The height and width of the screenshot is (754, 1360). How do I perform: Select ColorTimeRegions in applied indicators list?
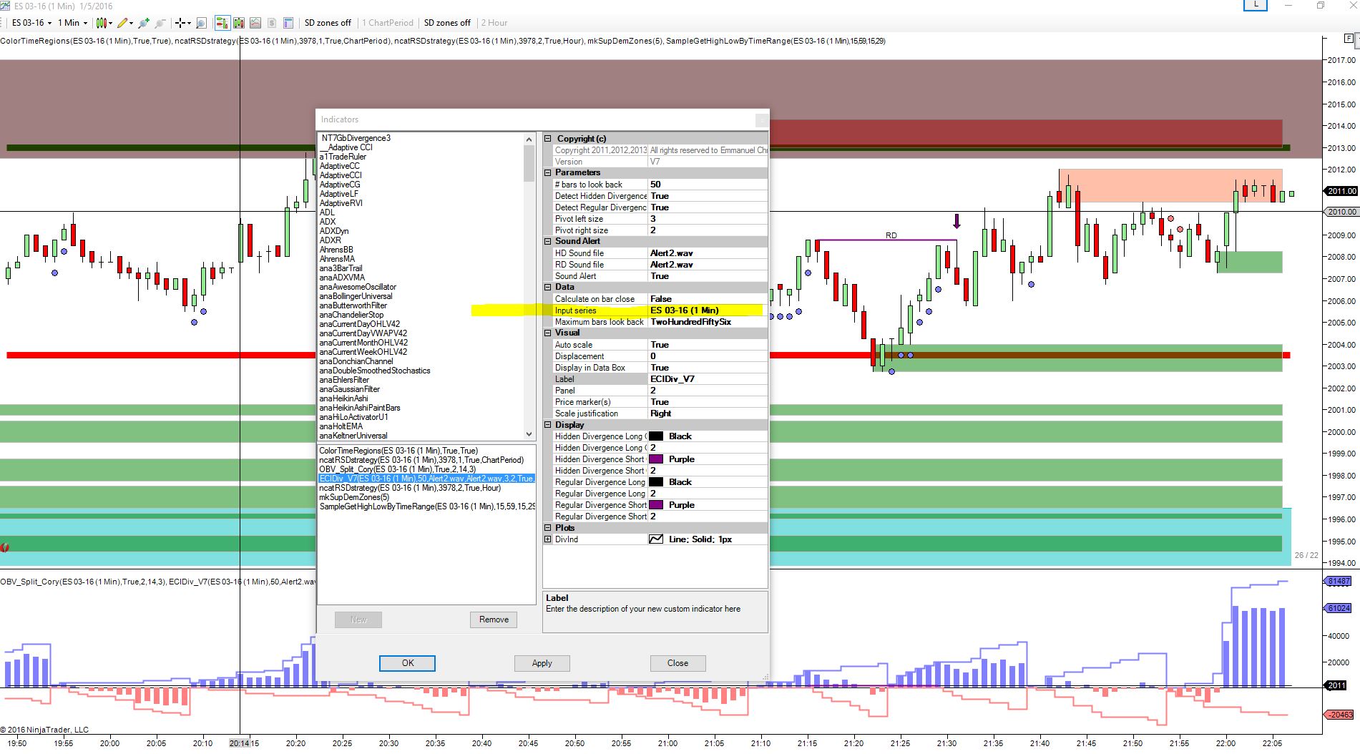398,451
